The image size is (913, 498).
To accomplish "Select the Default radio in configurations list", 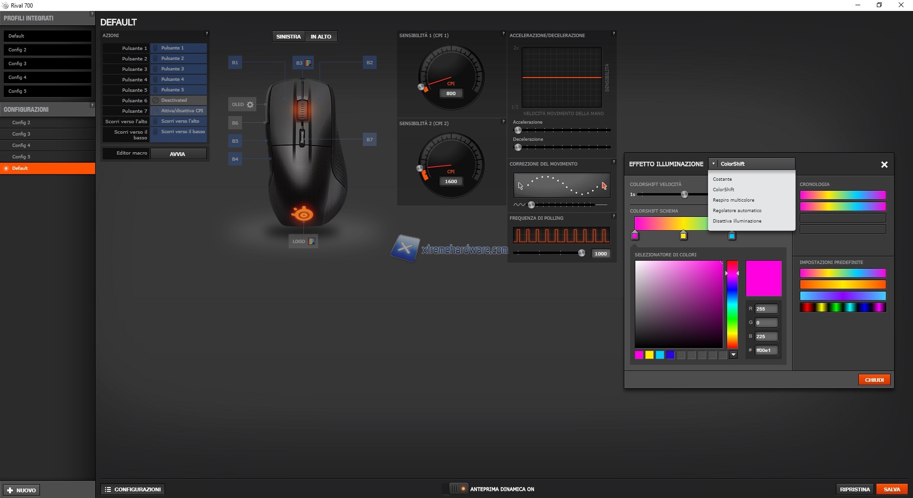I will pos(6,168).
